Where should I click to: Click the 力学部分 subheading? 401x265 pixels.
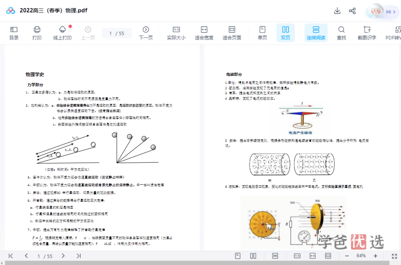tap(35, 85)
